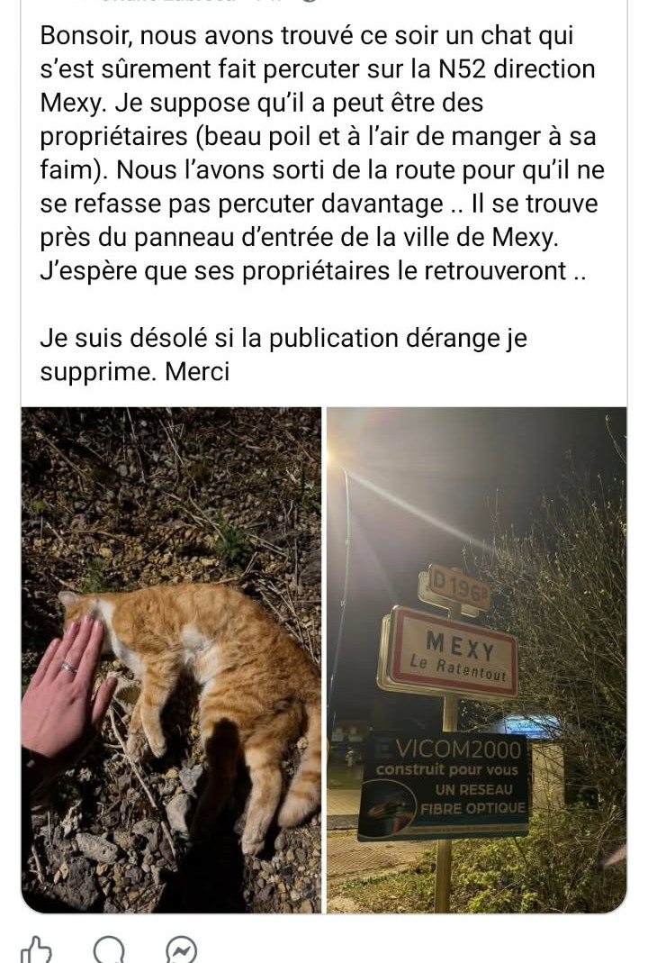Tap the word 'Merci' ending the post
Screen dimensions: 648x963
click(x=197, y=371)
